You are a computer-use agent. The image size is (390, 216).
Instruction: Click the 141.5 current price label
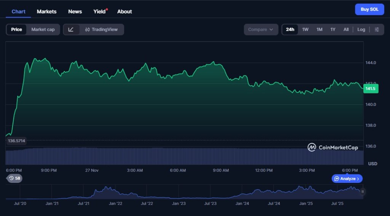click(x=370, y=89)
